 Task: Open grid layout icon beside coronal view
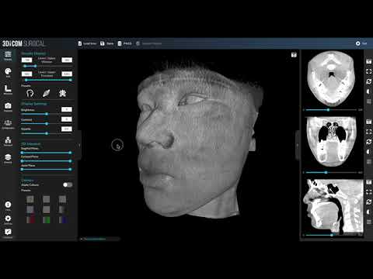coord(368,162)
